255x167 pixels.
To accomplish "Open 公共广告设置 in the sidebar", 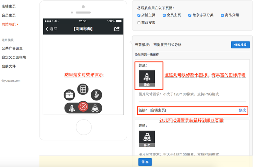I will [x=12, y=48].
